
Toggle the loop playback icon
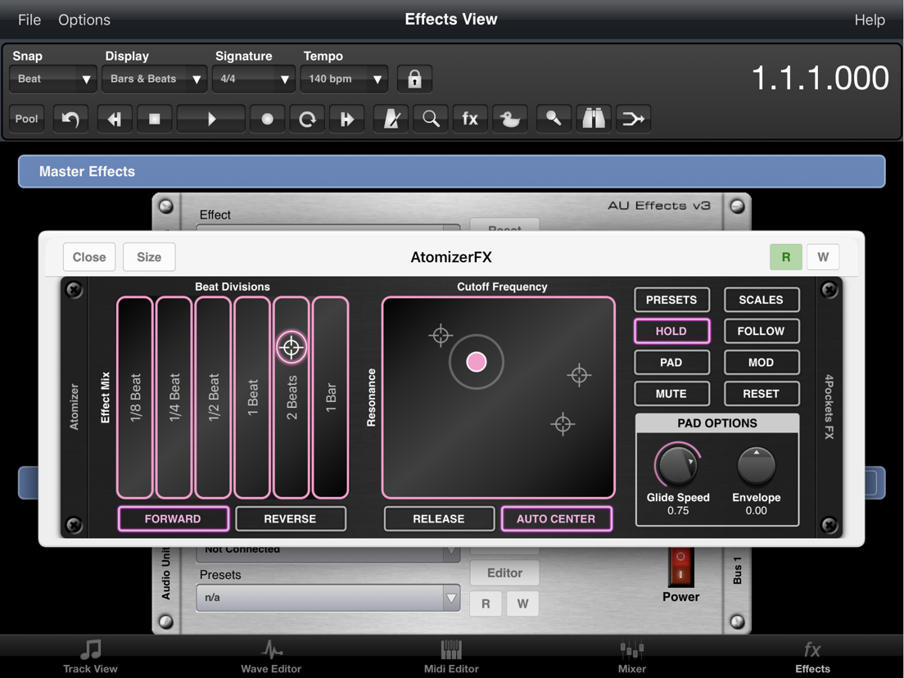pyautogui.click(x=307, y=119)
